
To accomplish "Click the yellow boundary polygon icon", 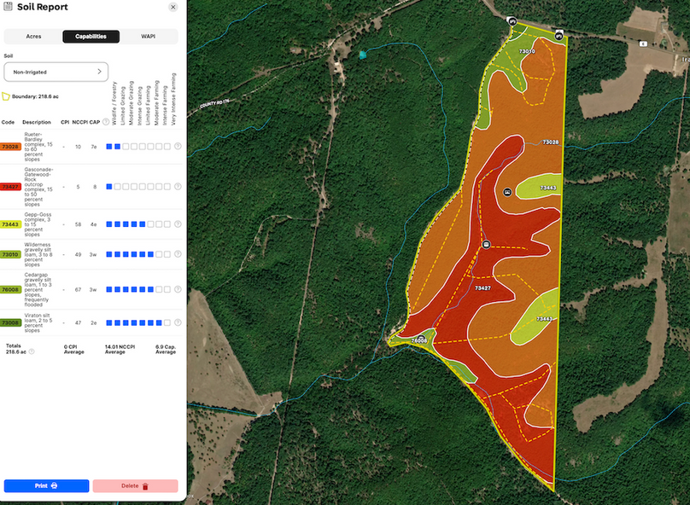I will coord(7,96).
